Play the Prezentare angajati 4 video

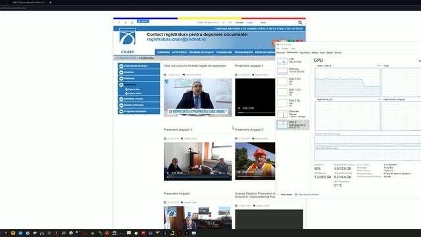point(239,108)
